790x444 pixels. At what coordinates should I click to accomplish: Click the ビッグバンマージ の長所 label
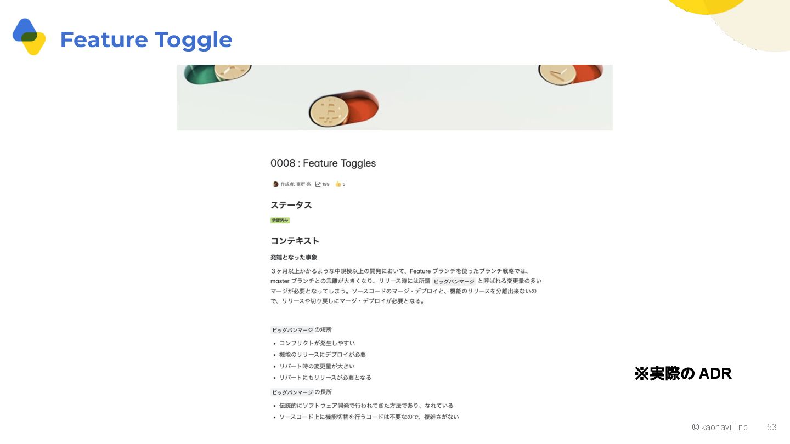click(x=301, y=392)
